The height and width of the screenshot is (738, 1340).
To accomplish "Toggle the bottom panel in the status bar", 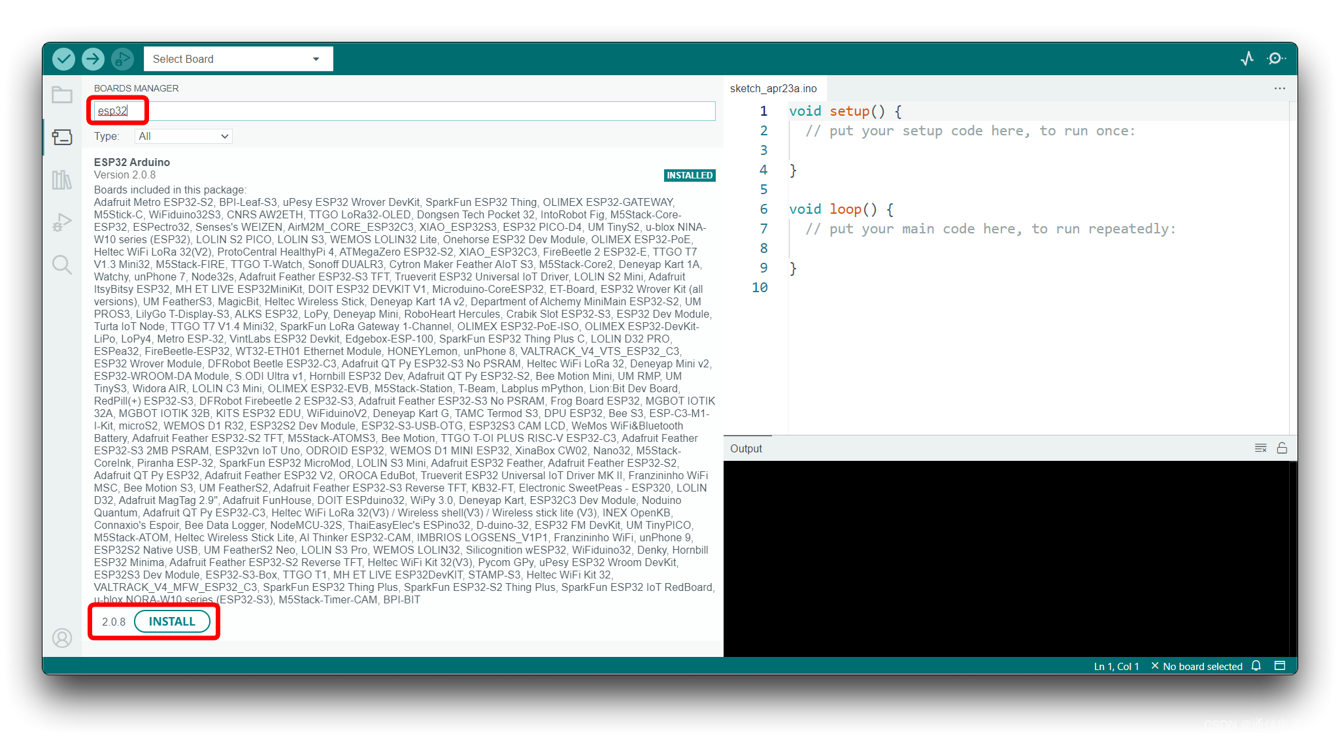I will pos(1280,666).
